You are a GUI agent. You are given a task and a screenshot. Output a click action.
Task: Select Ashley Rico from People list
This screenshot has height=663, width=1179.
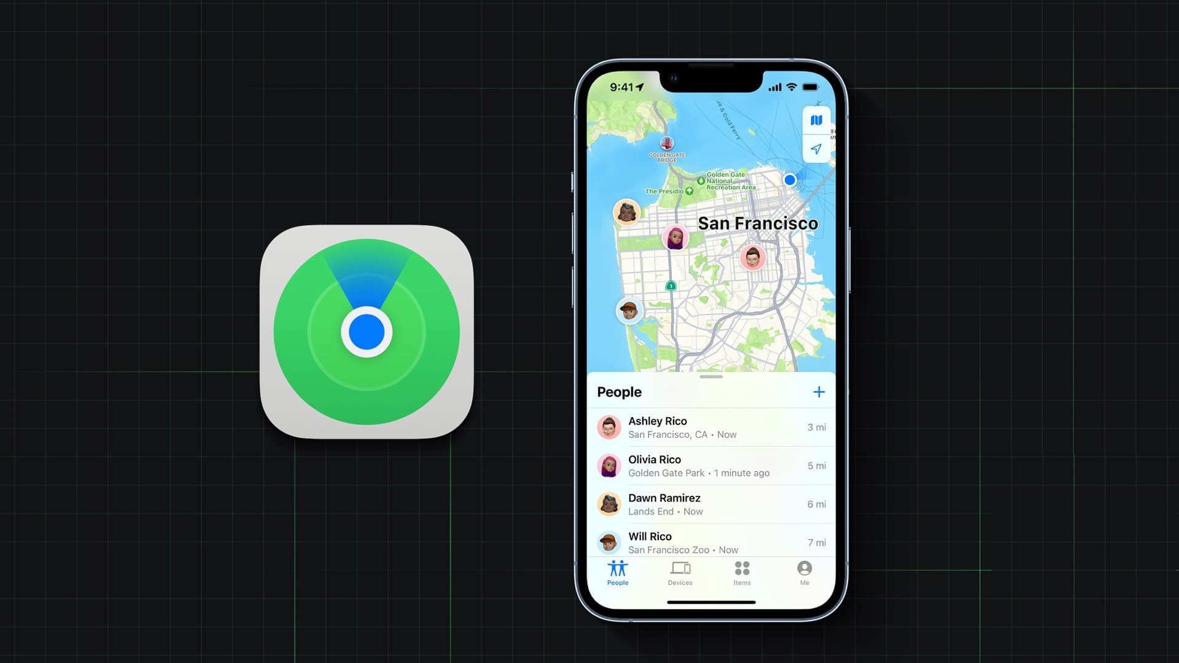[x=711, y=427]
